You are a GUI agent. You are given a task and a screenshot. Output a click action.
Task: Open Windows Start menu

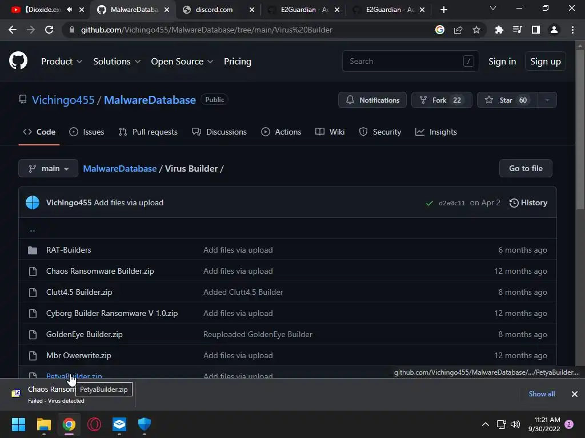point(18,424)
